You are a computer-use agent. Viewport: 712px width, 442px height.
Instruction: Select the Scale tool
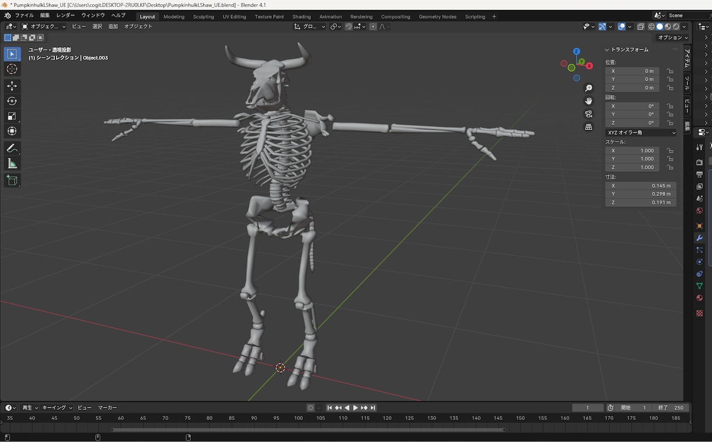tap(12, 116)
